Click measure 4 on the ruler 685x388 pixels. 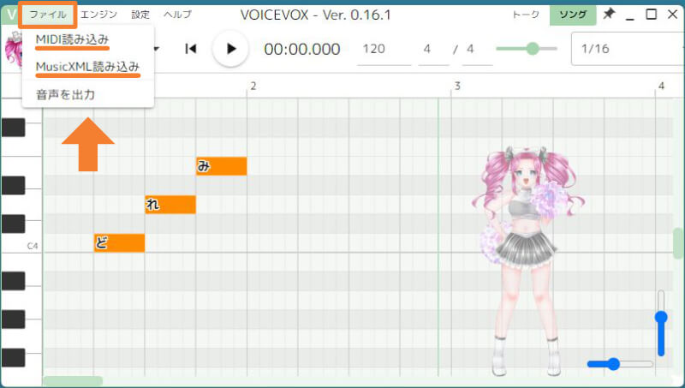[x=661, y=86]
